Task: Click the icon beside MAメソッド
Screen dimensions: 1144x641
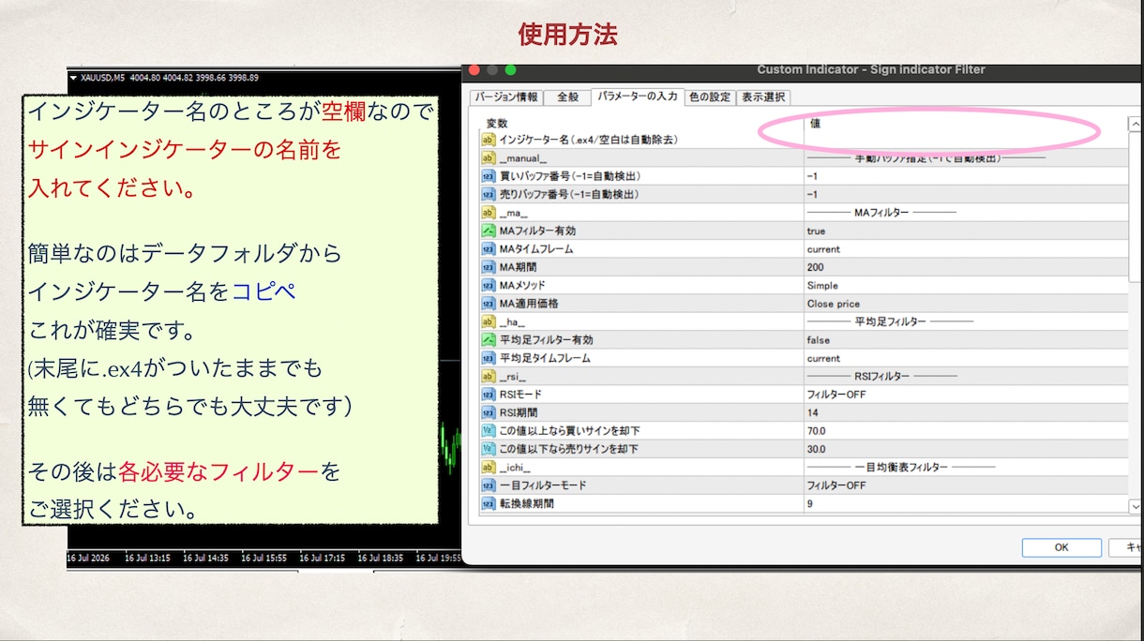Action: coord(488,285)
